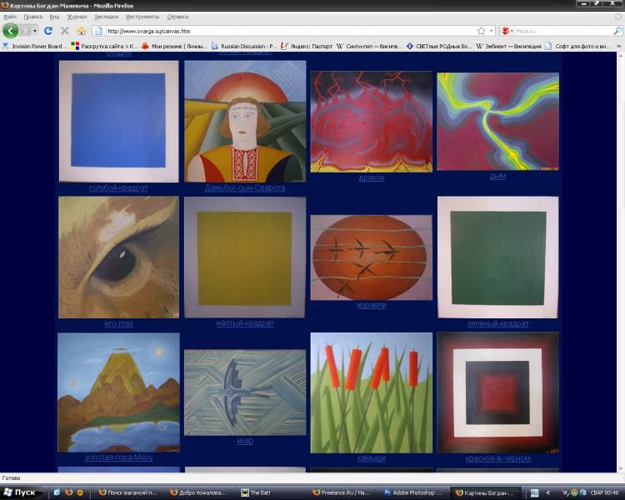Viewport: 625px width, 500px height.
Task: Switch to Adobe Photoshop taskbar window
Action: [413, 492]
